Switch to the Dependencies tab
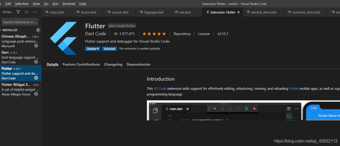 (138, 64)
